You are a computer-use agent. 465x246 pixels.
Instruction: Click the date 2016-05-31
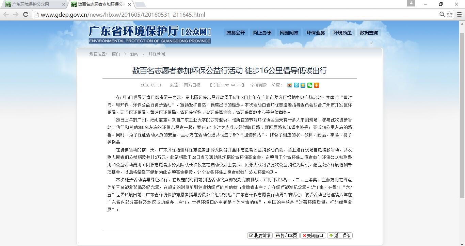pyautogui.click(x=151, y=85)
